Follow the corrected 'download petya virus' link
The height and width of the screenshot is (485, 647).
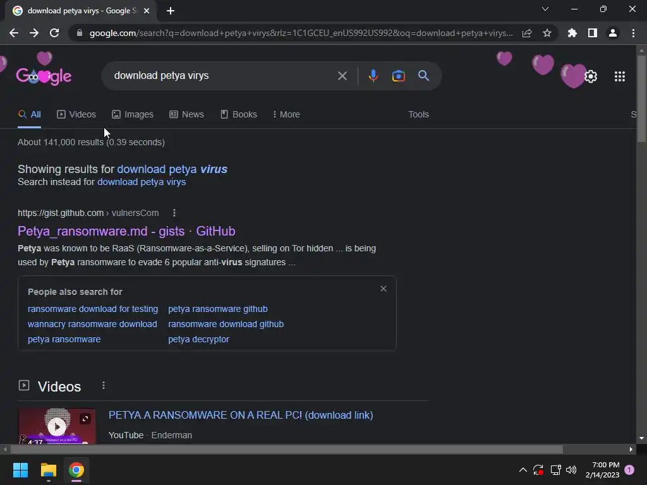(172, 169)
